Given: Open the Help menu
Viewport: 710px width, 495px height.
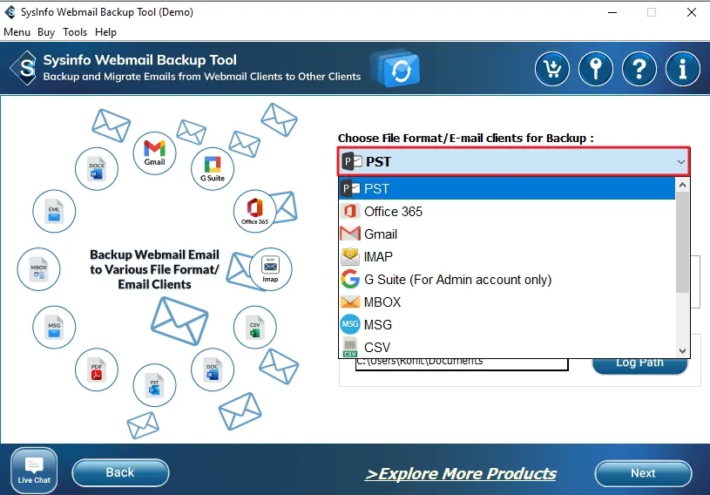Looking at the screenshot, I should [x=105, y=32].
